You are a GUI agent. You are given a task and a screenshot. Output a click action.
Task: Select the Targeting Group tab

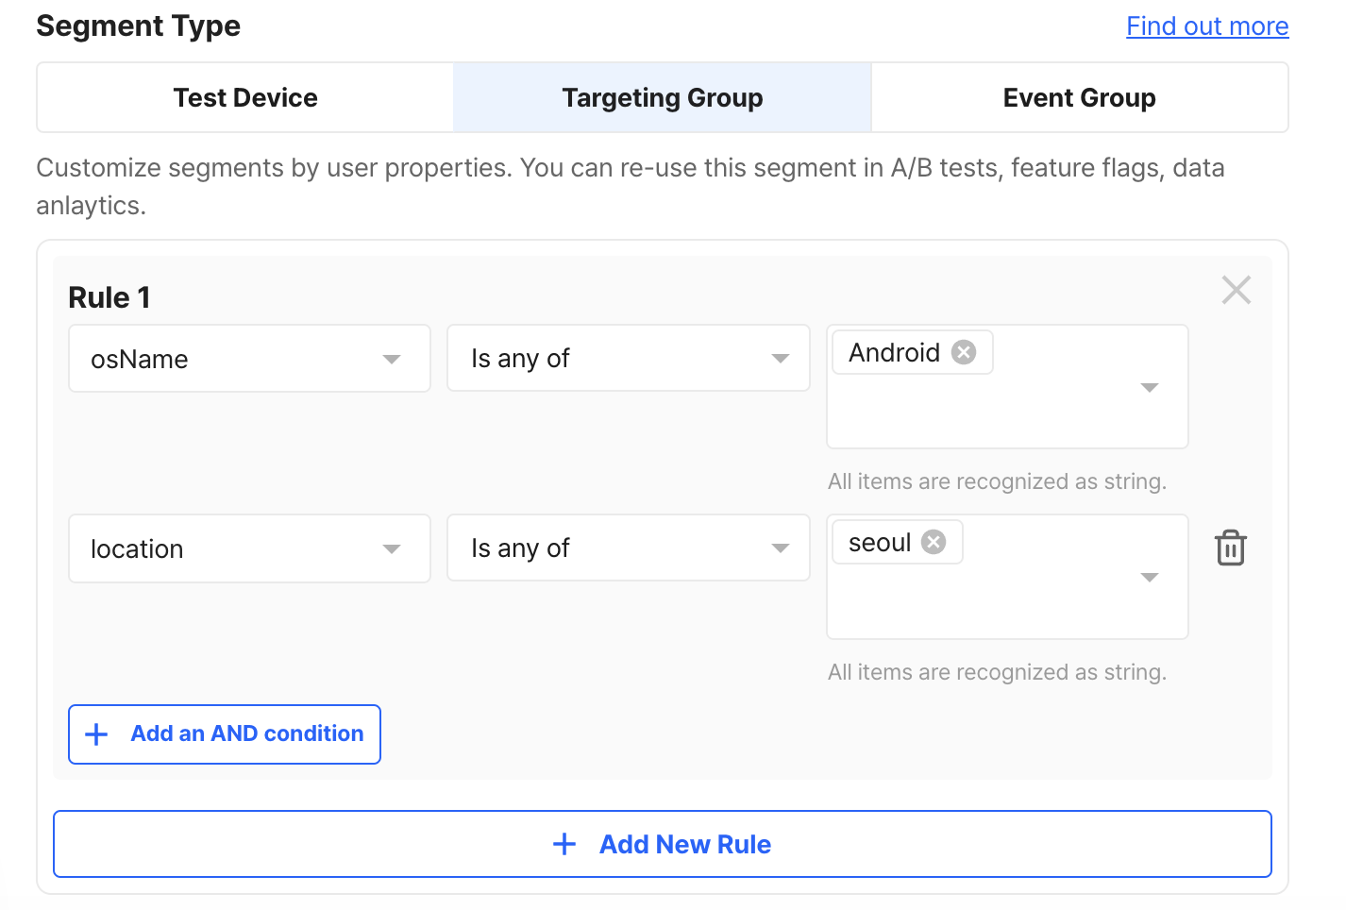click(662, 98)
